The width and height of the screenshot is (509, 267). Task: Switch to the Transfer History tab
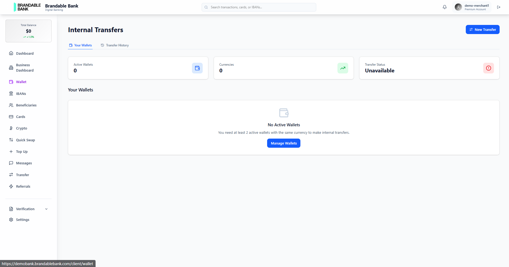[x=115, y=45]
